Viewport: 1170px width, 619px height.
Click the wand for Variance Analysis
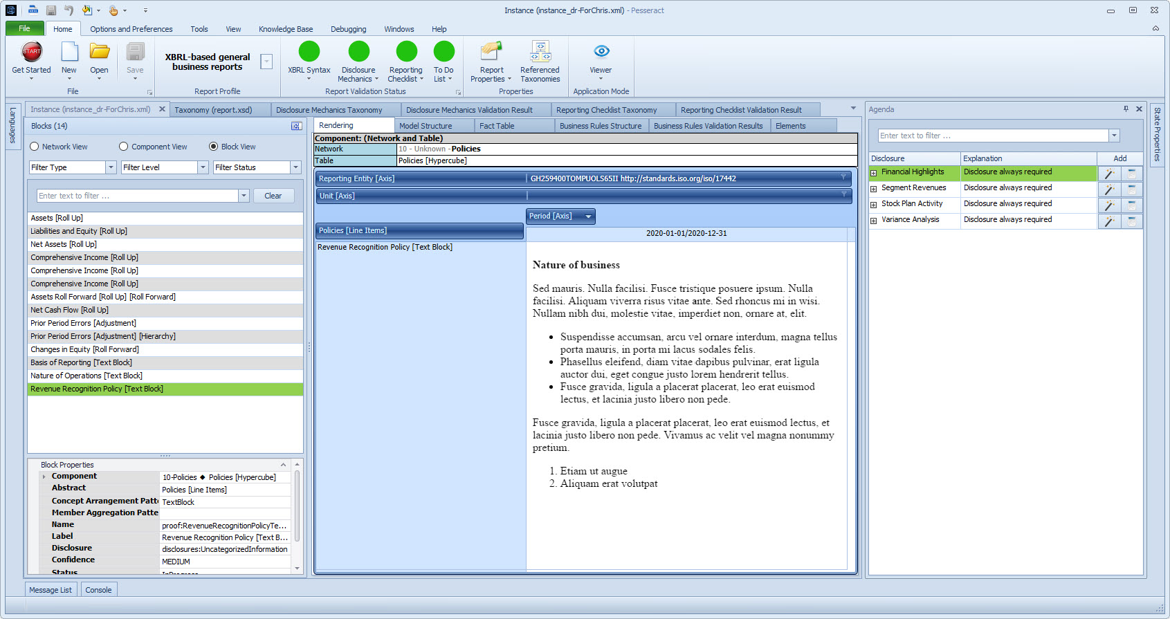tap(1109, 221)
